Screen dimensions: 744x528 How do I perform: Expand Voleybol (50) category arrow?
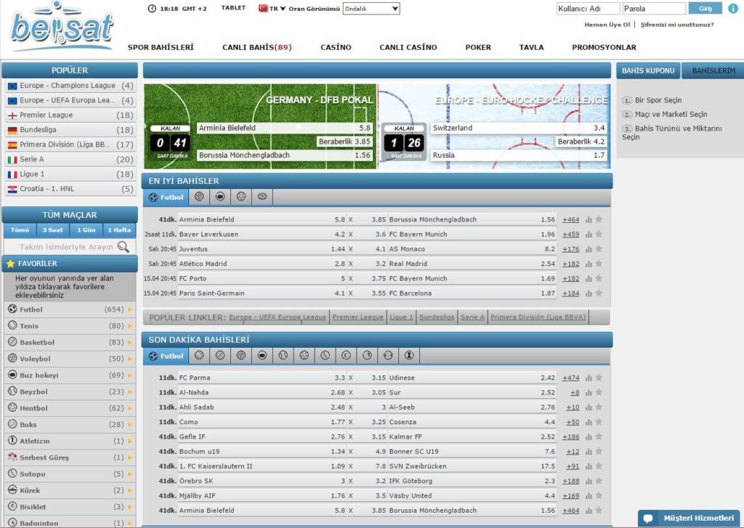pyautogui.click(x=130, y=359)
